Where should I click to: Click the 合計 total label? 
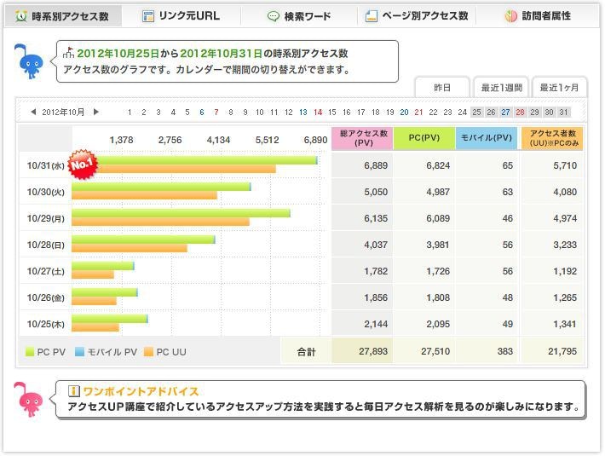307,351
